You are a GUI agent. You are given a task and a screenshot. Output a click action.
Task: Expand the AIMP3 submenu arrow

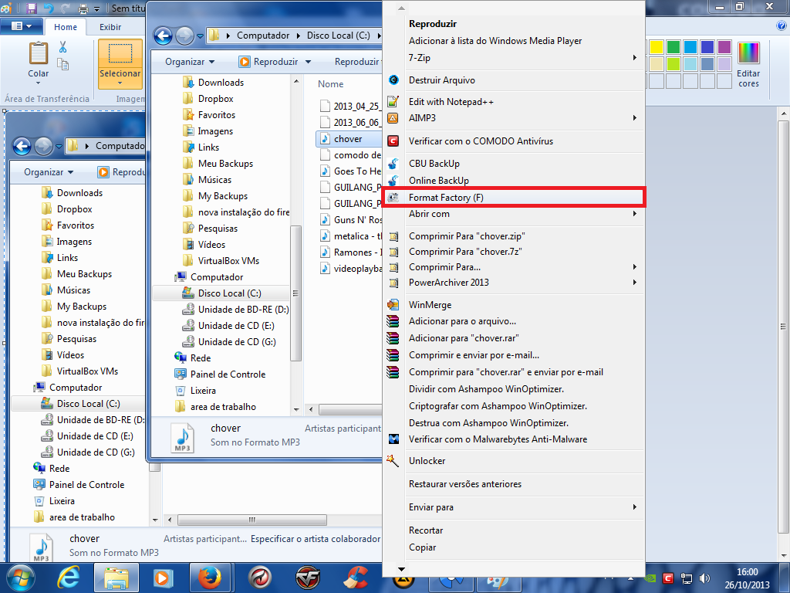coord(634,118)
